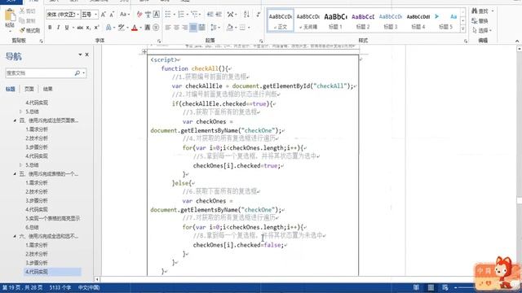Image resolution: width=522 pixels, height=293 pixels.
Task: Toggle distributed alignment button
Action: point(201,28)
